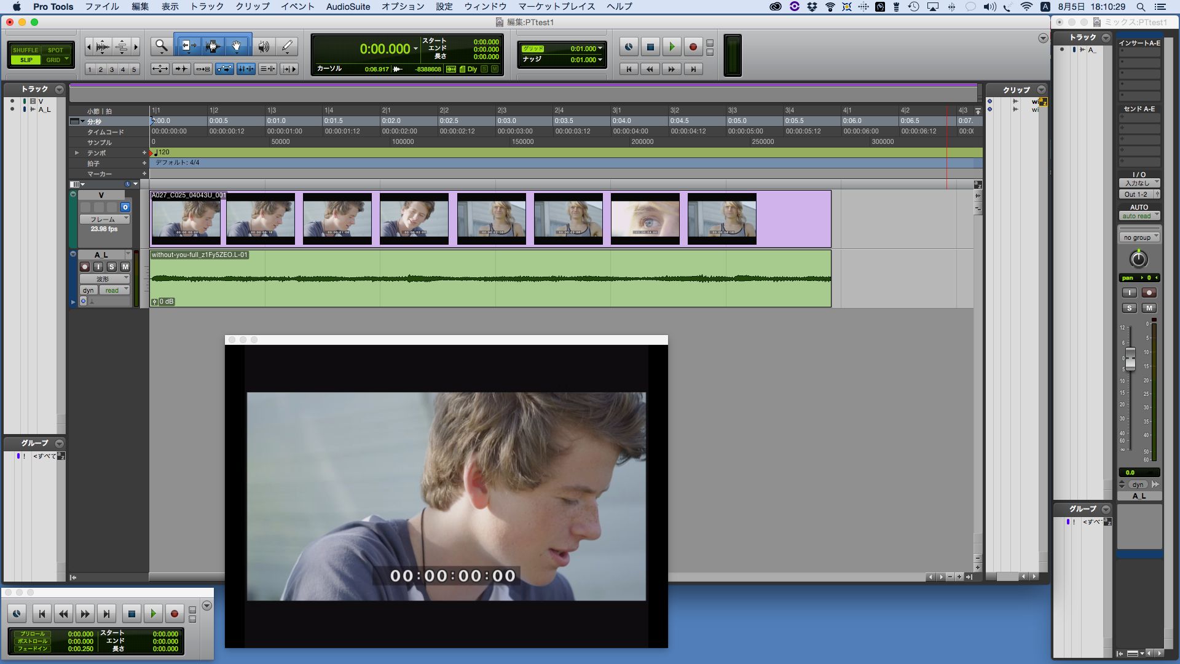
Task: Adjust the A_L volume fader in Mix window
Action: click(1130, 358)
